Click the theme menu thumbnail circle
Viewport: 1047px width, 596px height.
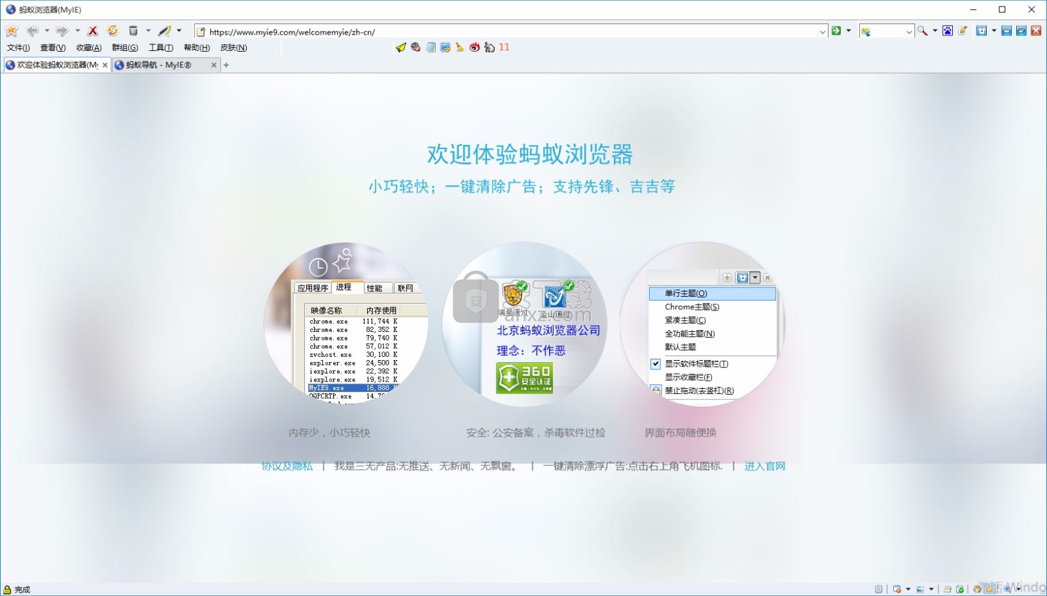702,324
